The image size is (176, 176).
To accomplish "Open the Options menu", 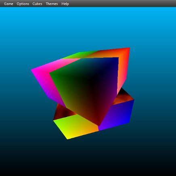I will (x=23, y=4).
